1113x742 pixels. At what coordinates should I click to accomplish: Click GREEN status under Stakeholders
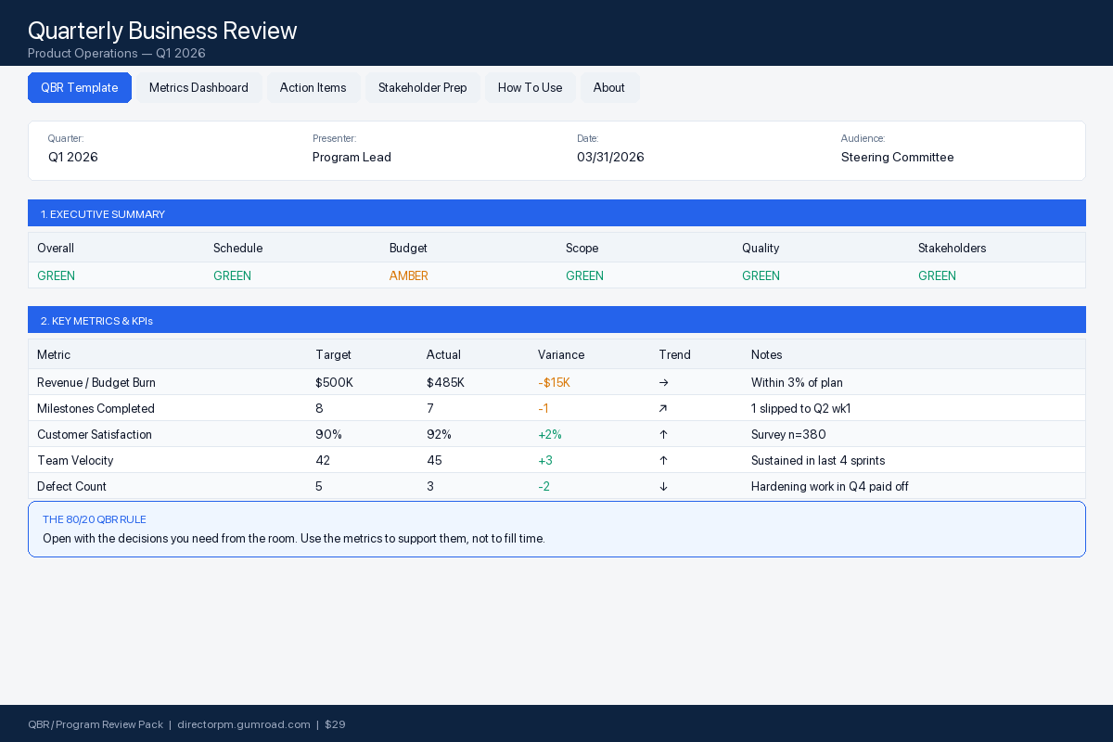(x=937, y=275)
